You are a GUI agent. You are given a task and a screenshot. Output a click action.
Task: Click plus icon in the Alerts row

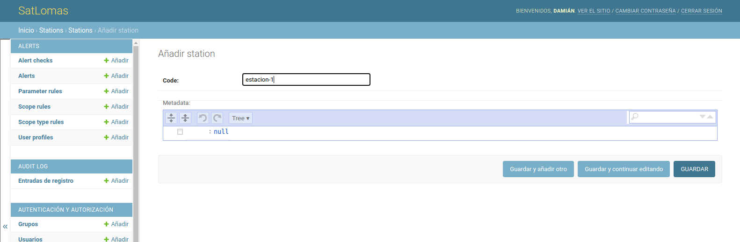click(x=106, y=76)
